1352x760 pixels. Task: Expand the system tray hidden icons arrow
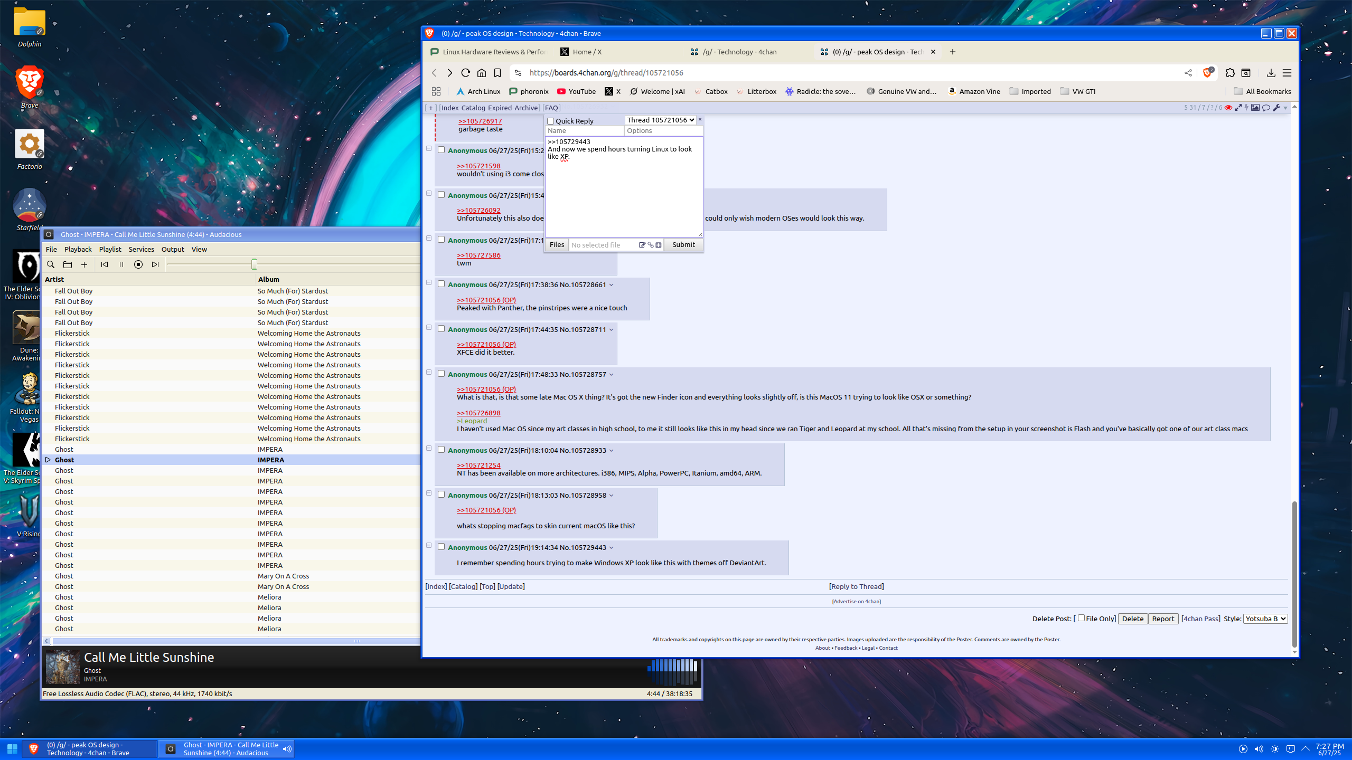pyautogui.click(x=1306, y=749)
